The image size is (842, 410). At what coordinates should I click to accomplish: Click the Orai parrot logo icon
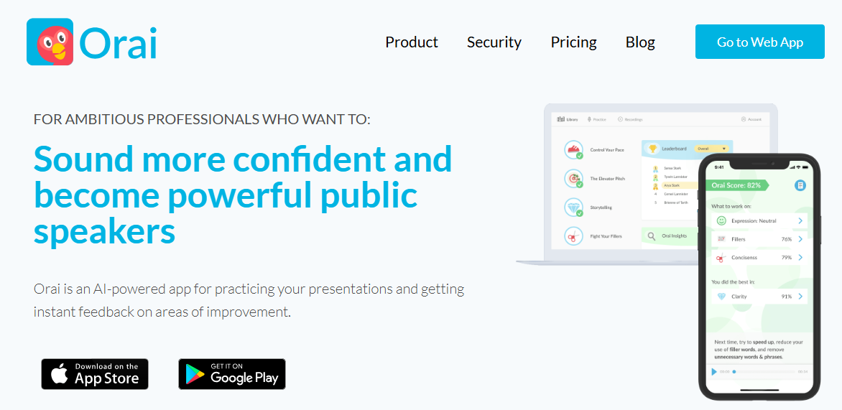pyautogui.click(x=50, y=42)
